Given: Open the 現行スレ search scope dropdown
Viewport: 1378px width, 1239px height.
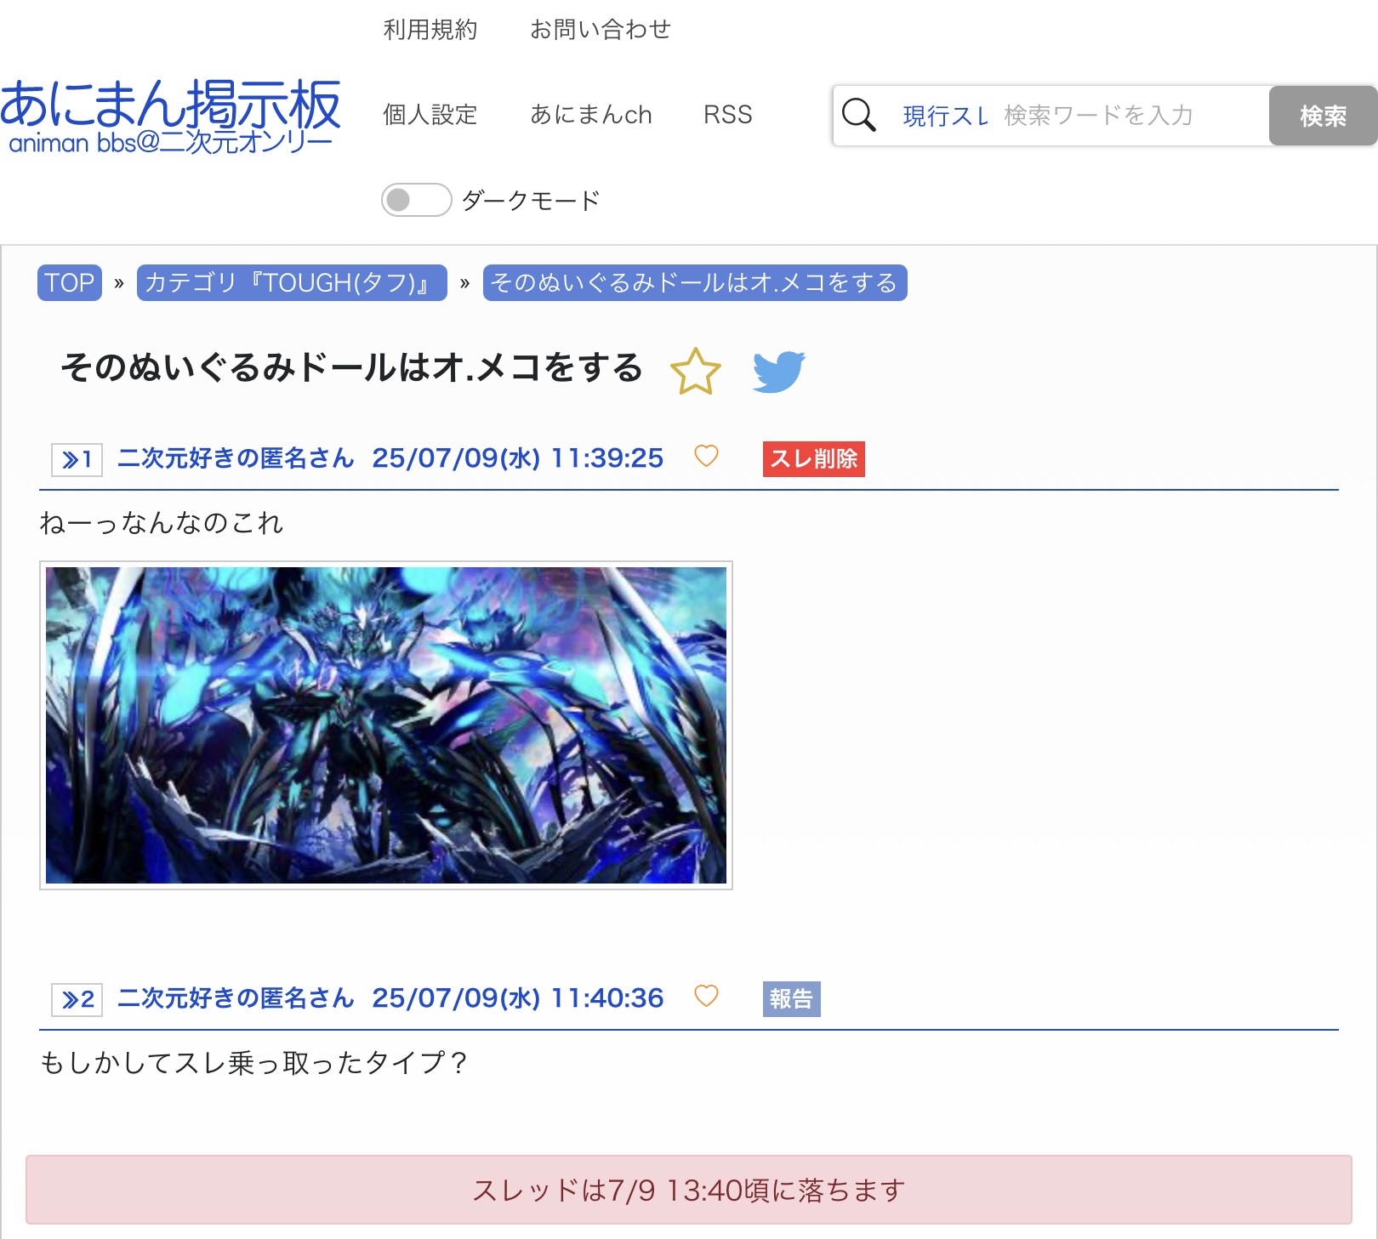Looking at the screenshot, I should click(944, 116).
